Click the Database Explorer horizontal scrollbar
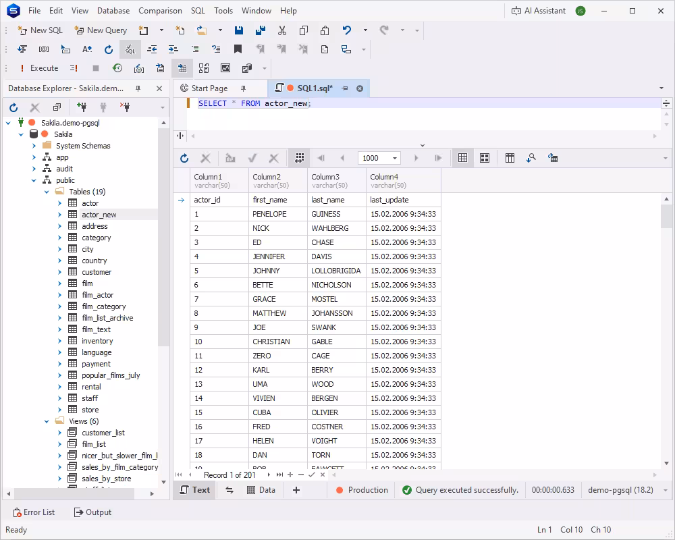Screen dimensions: 675x540 pyautogui.click(x=80, y=493)
